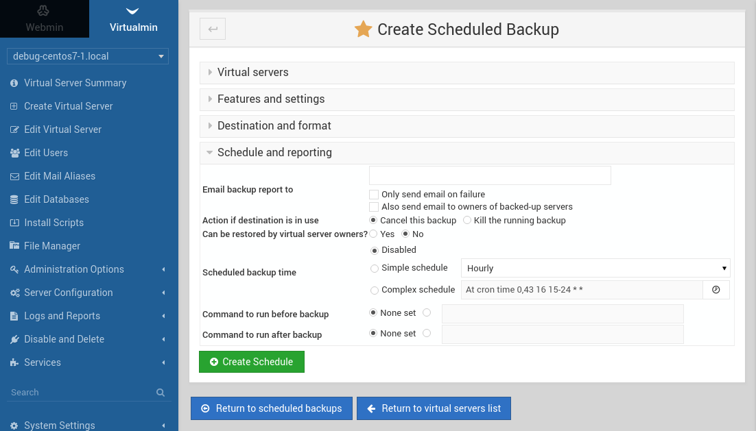Click the gear icon beside System Settings
This screenshot has height=431, width=756.
click(x=14, y=426)
